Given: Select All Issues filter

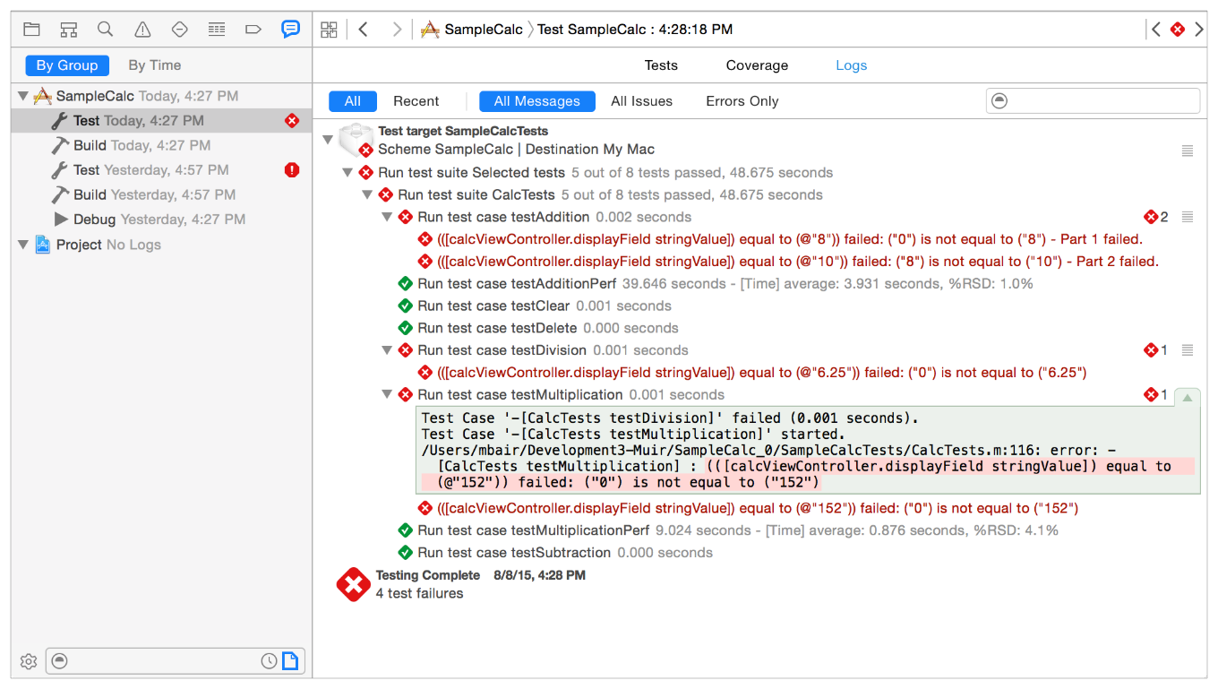Looking at the screenshot, I should tap(641, 101).
